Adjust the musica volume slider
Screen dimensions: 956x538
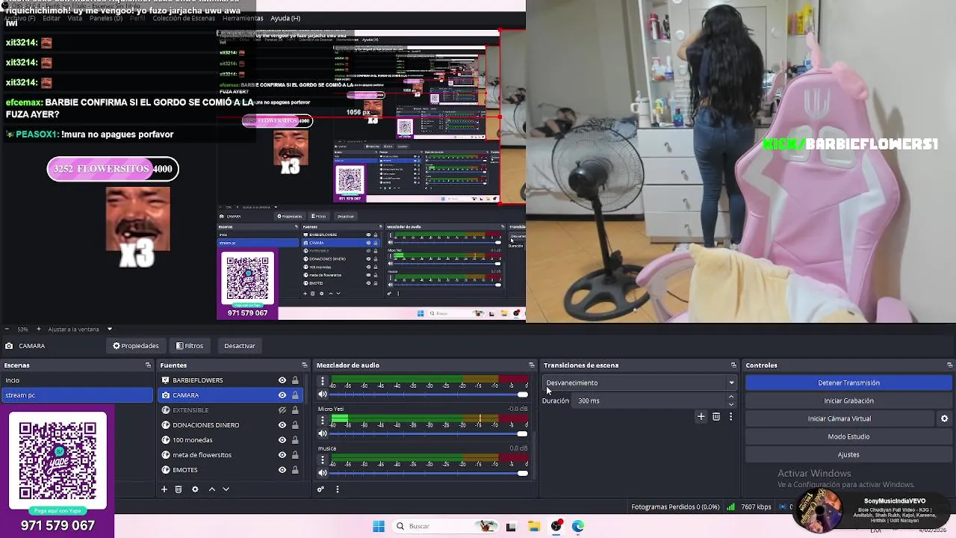click(x=429, y=472)
